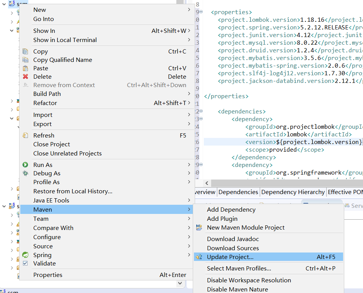Select Go Into
This screenshot has height=293, width=363.
click(106, 19)
